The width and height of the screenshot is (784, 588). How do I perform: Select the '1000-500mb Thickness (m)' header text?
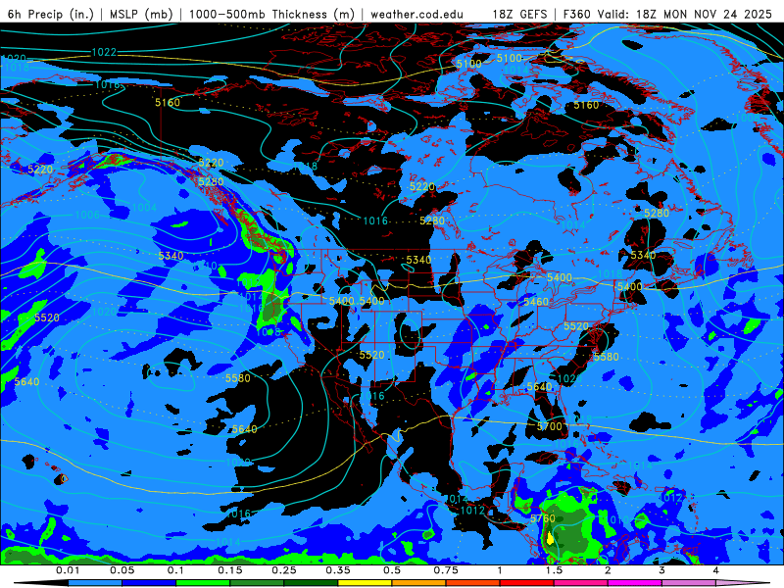[x=271, y=14]
